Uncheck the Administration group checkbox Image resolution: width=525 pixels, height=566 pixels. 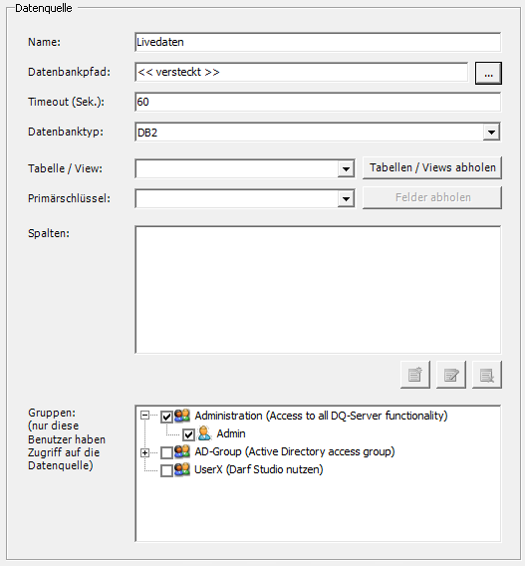pyautogui.click(x=166, y=417)
